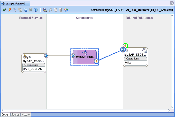Screen dimensions: 175x117
Task: Click the expand all plus icon
Action: (20, 10)
